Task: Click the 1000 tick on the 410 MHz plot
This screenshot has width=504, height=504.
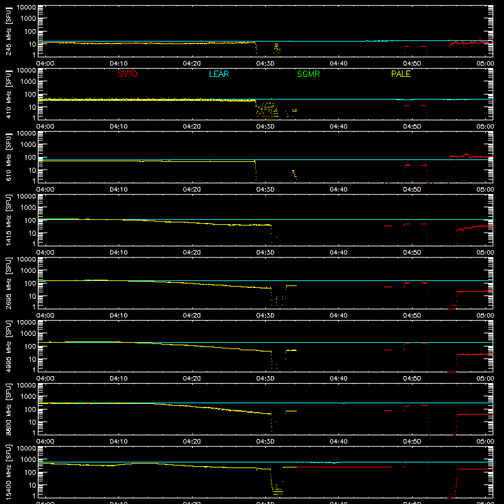Action: click(28, 82)
